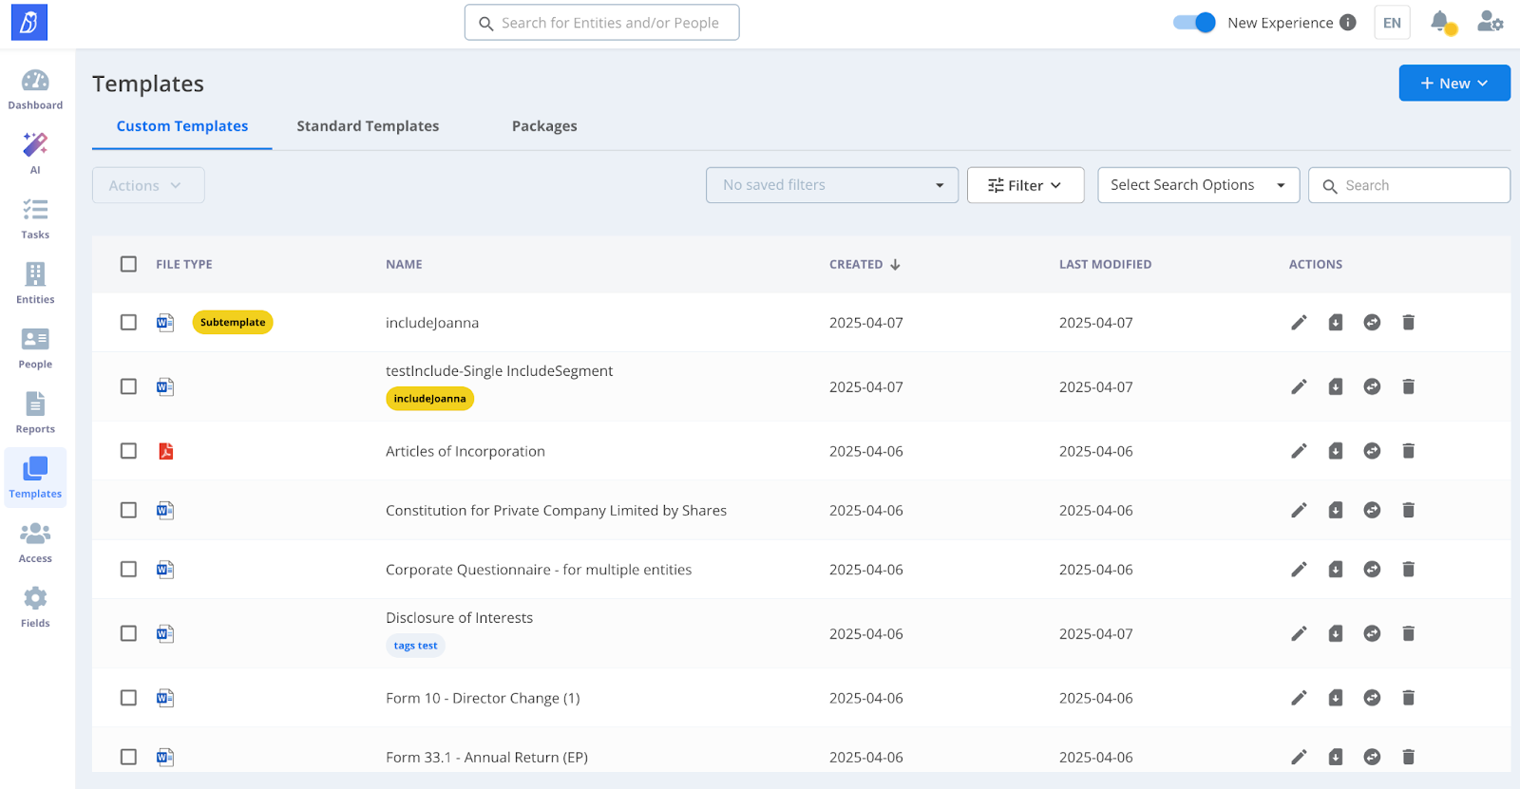This screenshot has height=789, width=1520.
Task: Click Disclosure of Interests modified date 2025-04-07
Action: point(1096,634)
